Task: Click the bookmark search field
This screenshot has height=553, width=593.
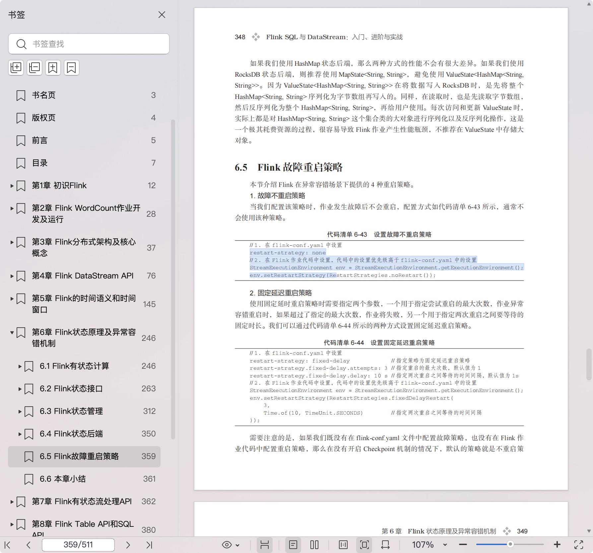Action: point(89,44)
